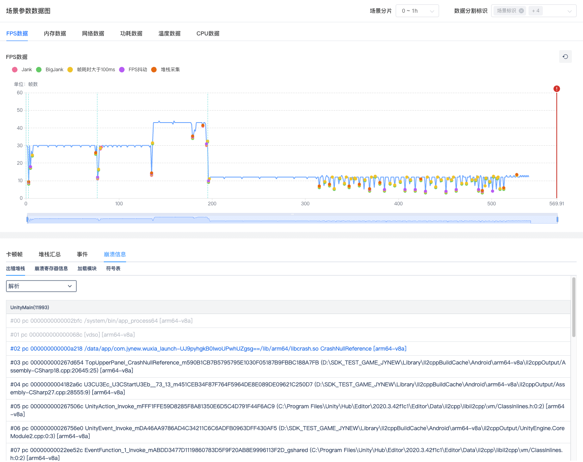Expand the 数据分割标识 multi-select dropdown
The width and height of the screenshot is (583, 462).
tap(569, 11)
